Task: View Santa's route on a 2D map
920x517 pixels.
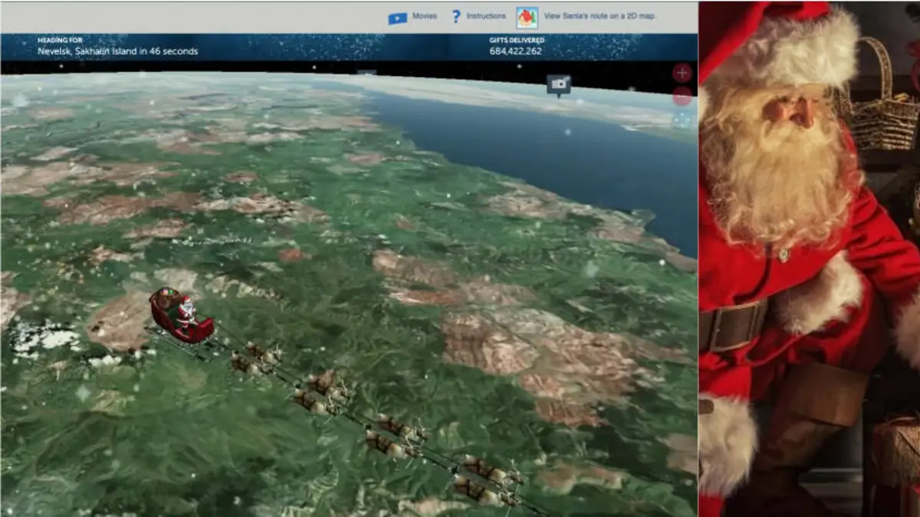Action: click(x=600, y=16)
